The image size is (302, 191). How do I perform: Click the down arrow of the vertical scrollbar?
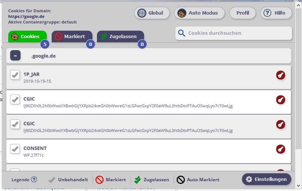[298, 185]
